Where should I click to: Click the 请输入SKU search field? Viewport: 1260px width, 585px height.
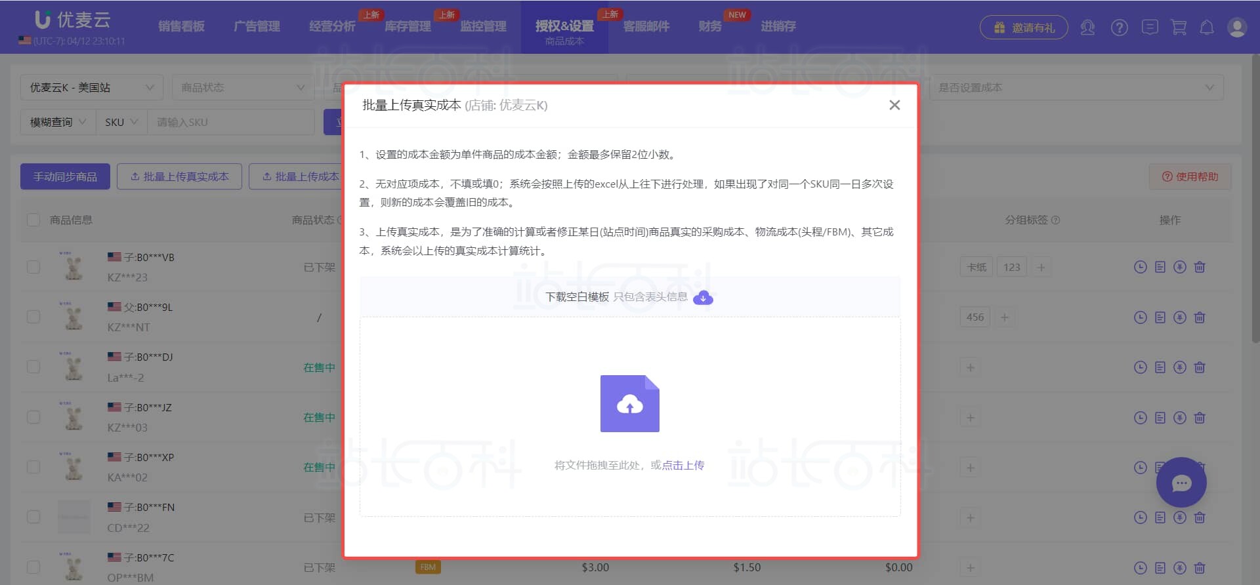pos(231,122)
